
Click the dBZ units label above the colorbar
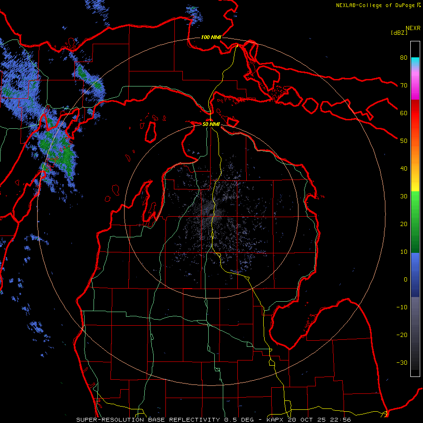point(399,32)
